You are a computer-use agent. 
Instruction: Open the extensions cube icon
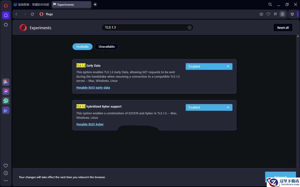pos(292,14)
